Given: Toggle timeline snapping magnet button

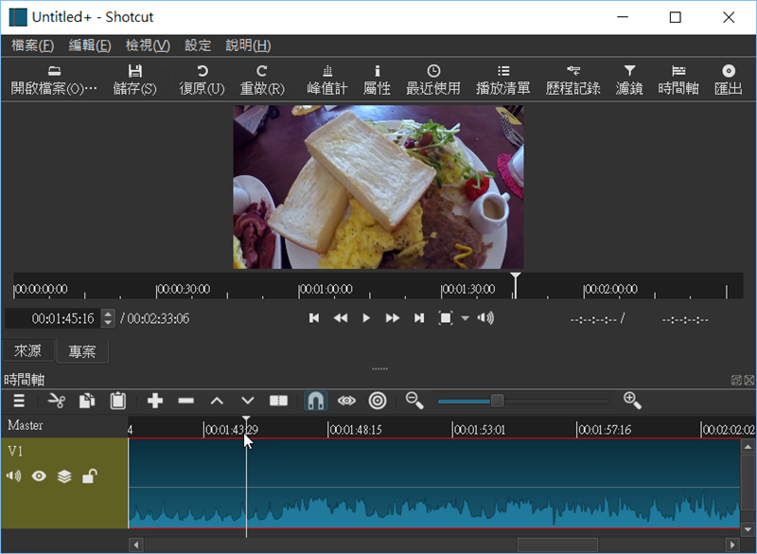Looking at the screenshot, I should 316,401.
